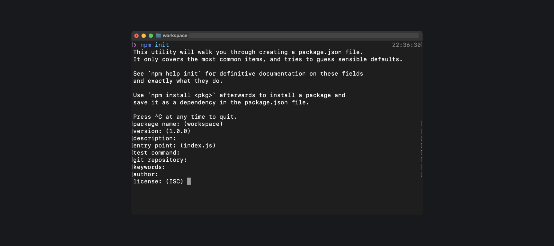This screenshot has width=554, height=246.
Task: Click the 22:36:30 timestamp
Action: (406, 45)
